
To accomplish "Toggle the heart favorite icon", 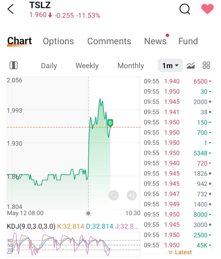I will (207, 9).
